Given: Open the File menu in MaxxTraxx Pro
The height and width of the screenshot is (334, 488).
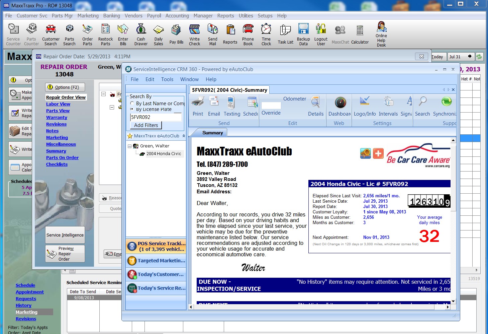Looking at the screenshot, I should pyautogui.click(x=9, y=16).
